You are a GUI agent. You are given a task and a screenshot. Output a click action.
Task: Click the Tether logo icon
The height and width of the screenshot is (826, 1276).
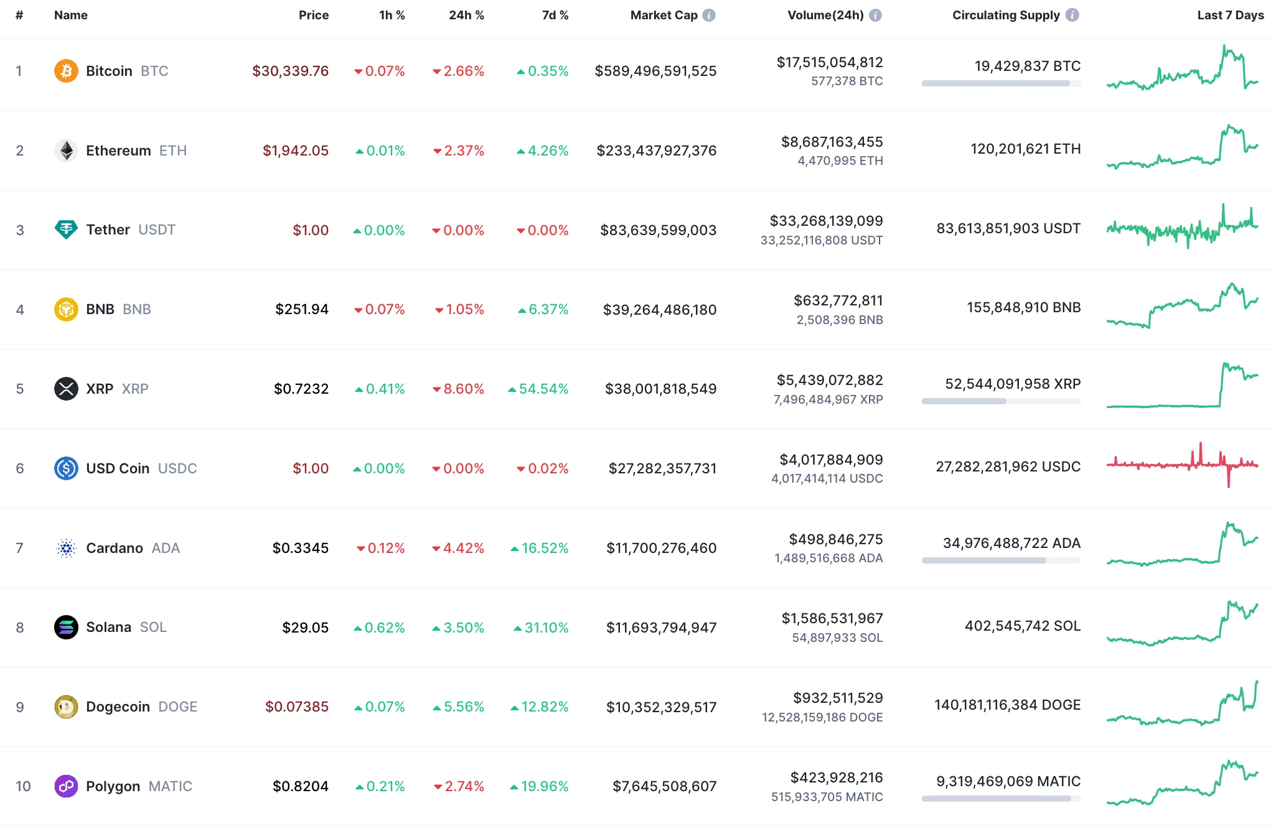[67, 230]
